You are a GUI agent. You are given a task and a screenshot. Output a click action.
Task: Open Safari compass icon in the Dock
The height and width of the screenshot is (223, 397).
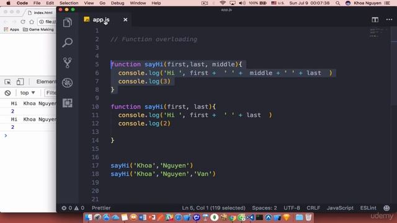pos(178,217)
